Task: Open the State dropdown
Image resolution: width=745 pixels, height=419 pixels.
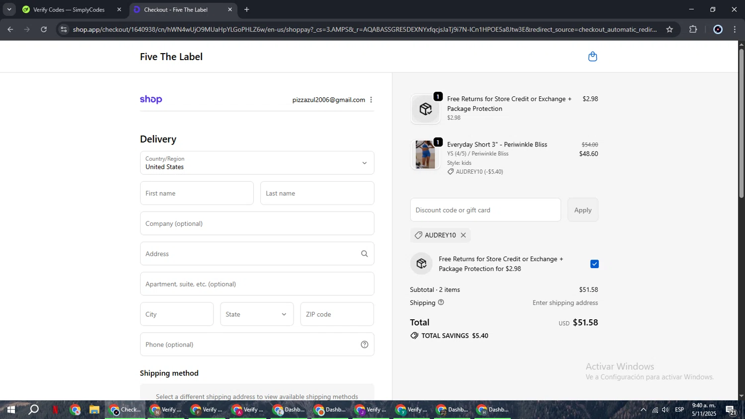Action: tap(257, 314)
